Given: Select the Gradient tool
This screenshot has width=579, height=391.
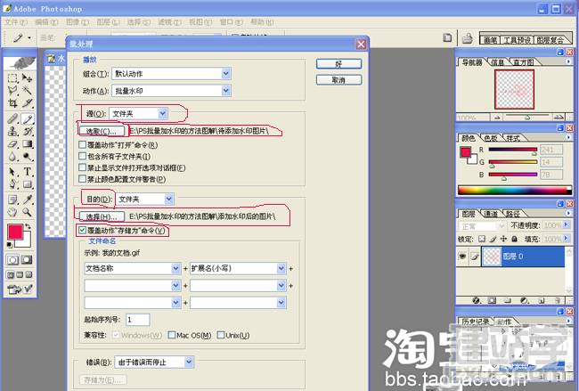Looking at the screenshot, I should (28, 144).
